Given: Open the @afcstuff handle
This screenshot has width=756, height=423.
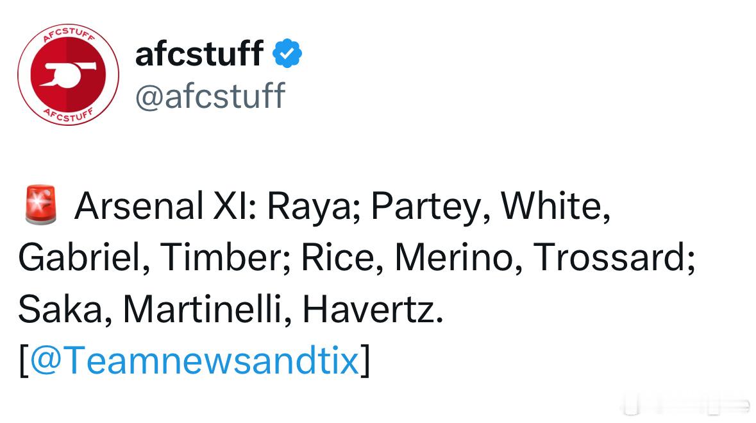Looking at the screenshot, I should point(210,96).
